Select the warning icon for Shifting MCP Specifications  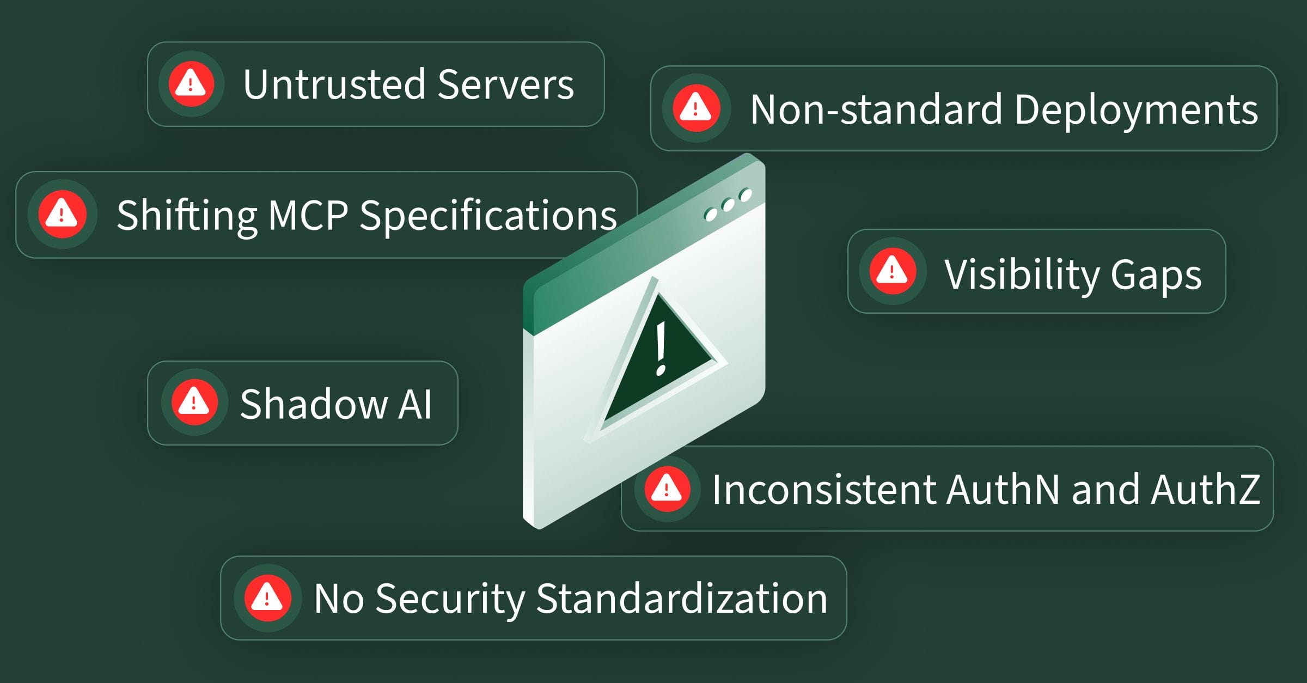click(62, 214)
